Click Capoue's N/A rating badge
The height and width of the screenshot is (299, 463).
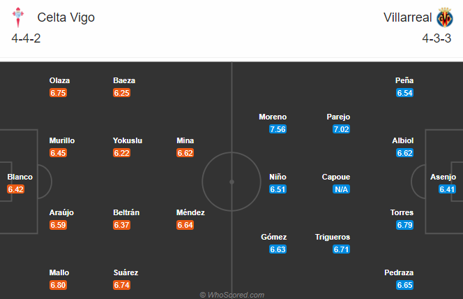pos(342,189)
